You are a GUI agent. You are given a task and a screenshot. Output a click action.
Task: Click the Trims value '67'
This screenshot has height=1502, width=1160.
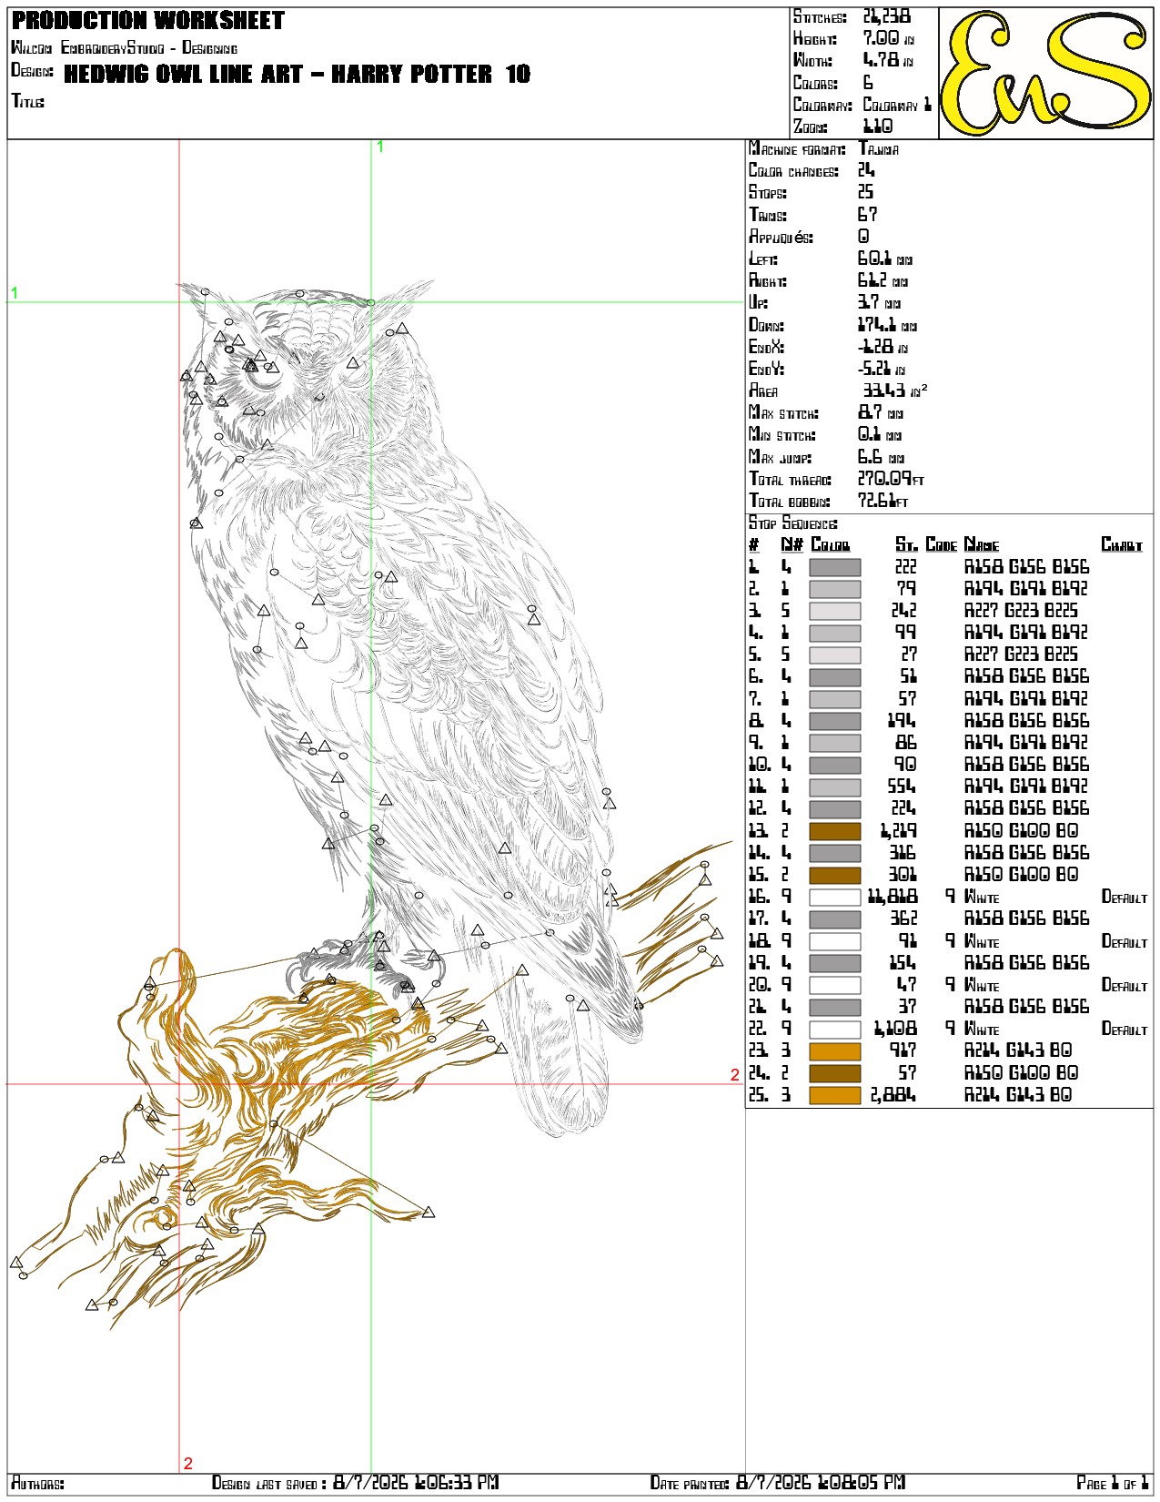tap(868, 215)
